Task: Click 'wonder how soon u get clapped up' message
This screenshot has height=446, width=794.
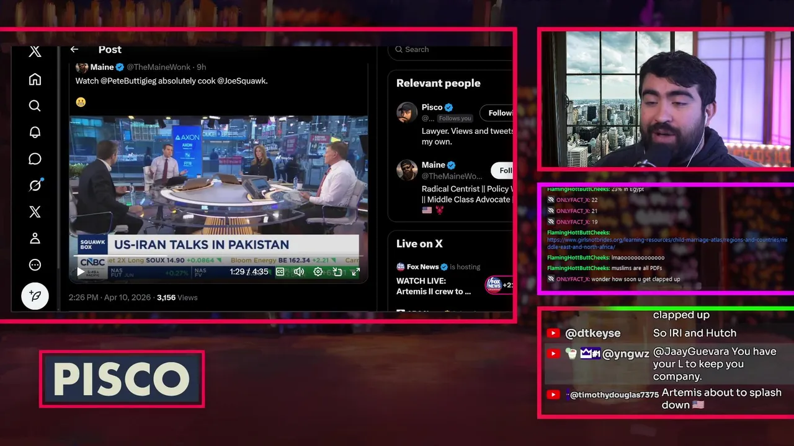Action: click(x=636, y=279)
